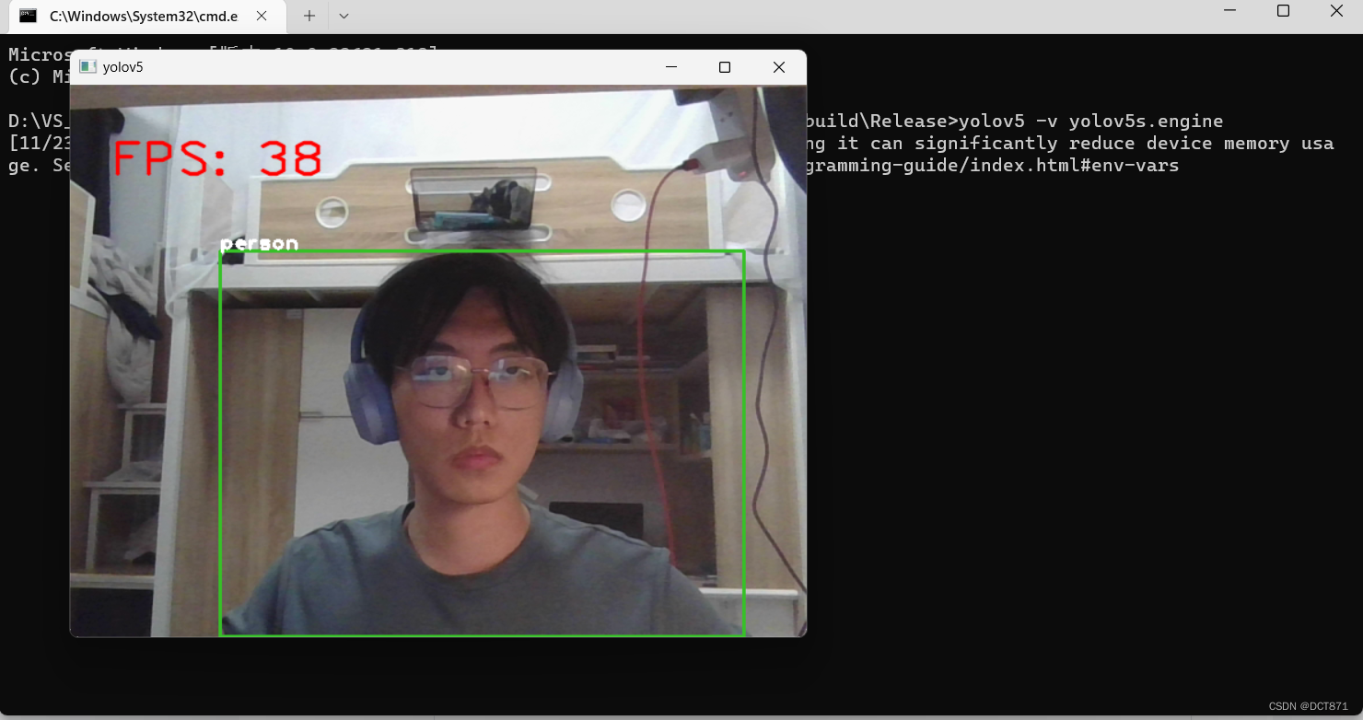Click the maximize icon on the yolov5 window

click(x=724, y=66)
